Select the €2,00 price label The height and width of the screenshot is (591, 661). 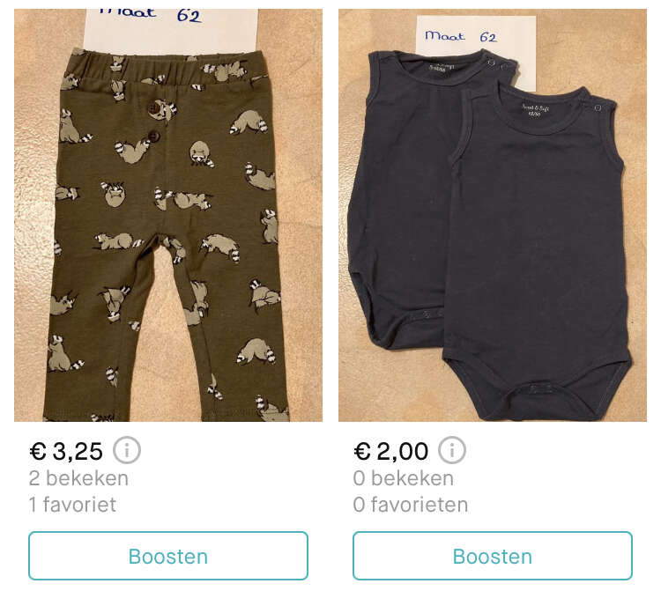[391, 451]
